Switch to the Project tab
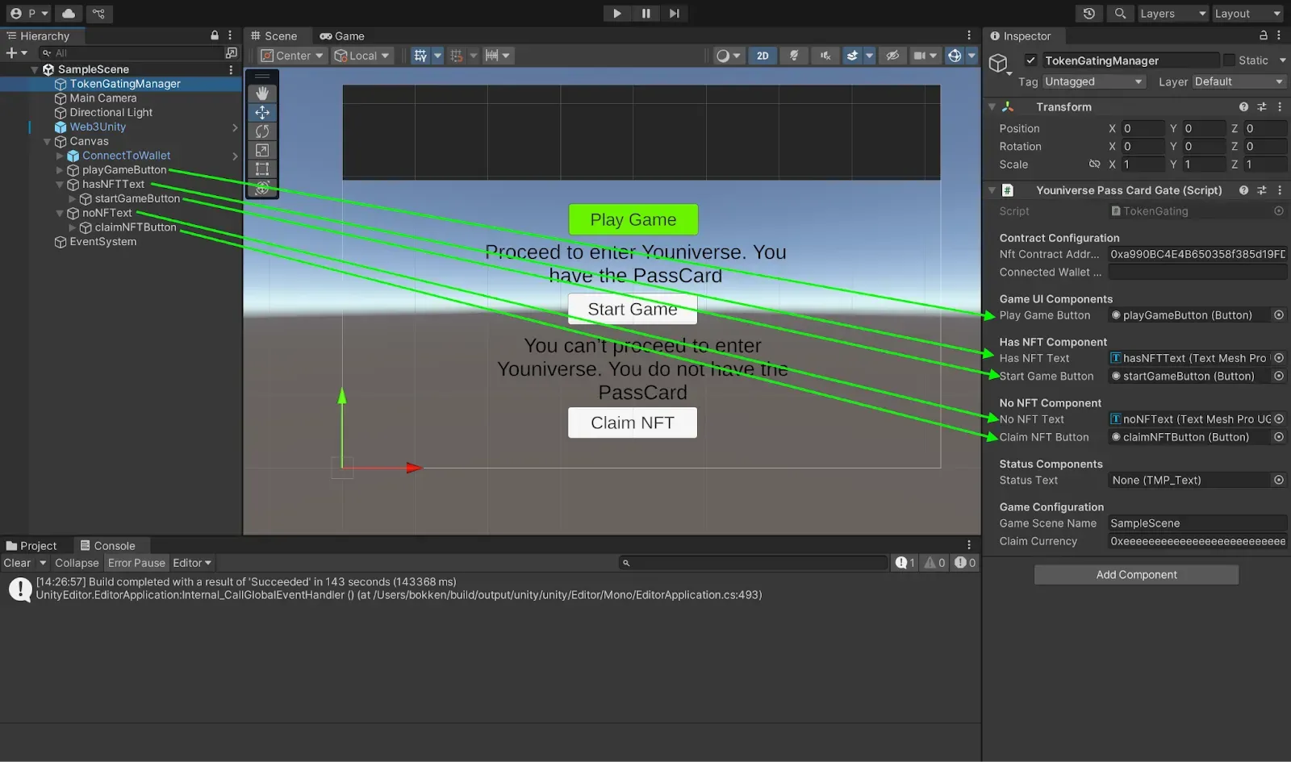This screenshot has height=762, width=1291. pos(32,546)
